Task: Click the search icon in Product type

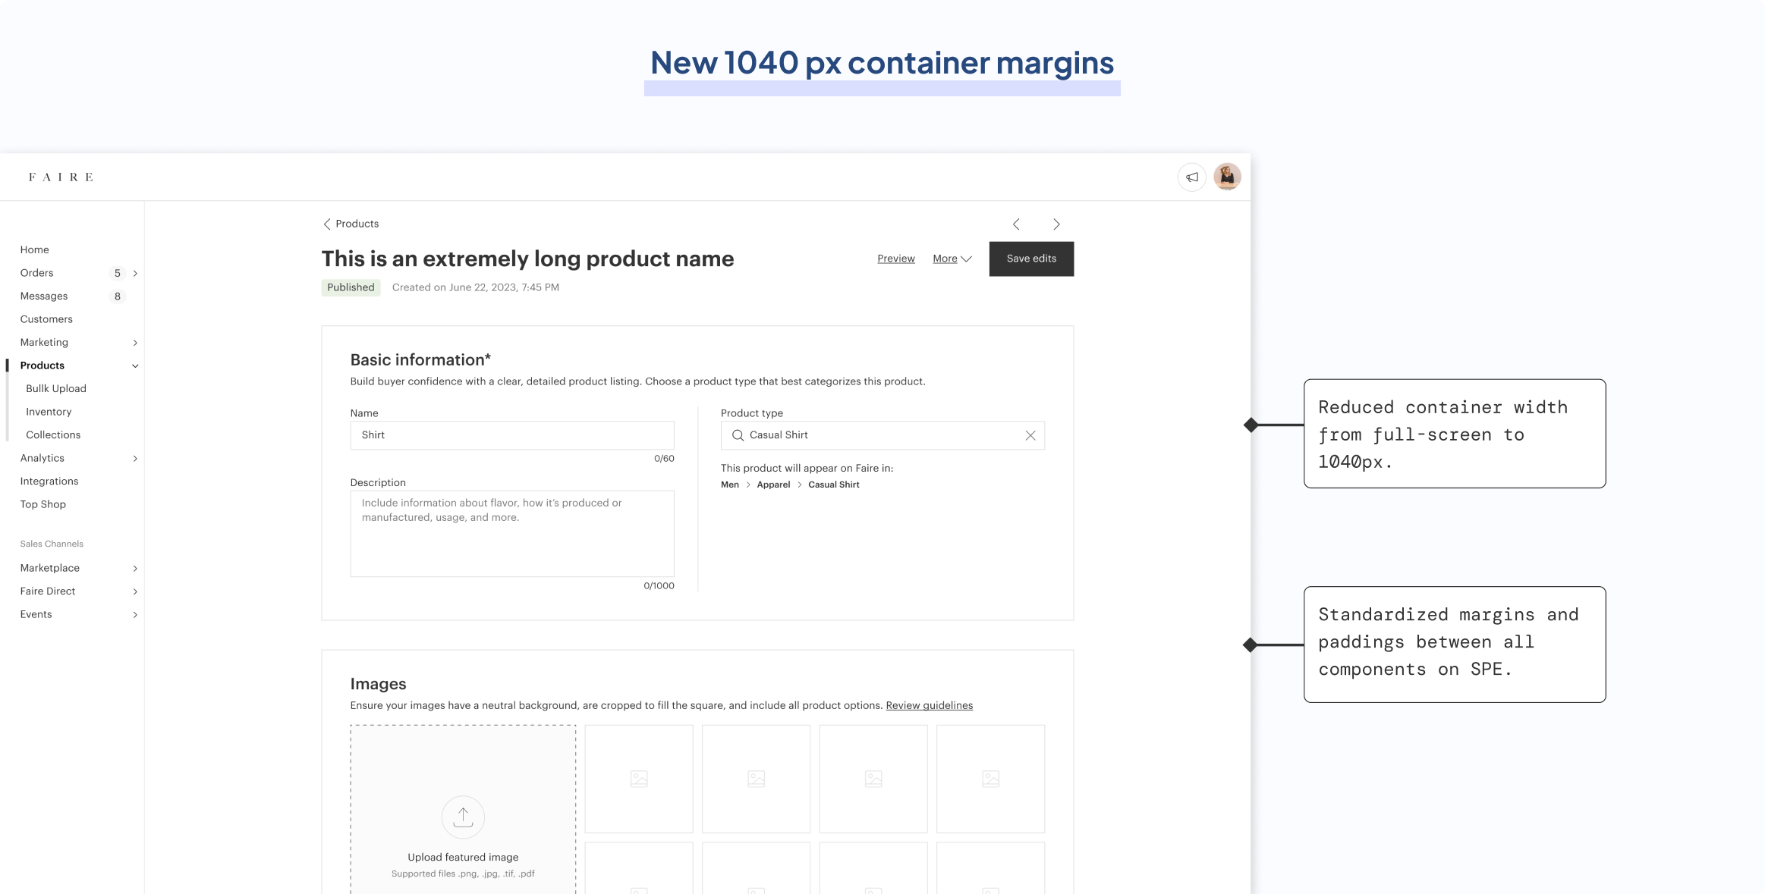Action: pos(738,435)
